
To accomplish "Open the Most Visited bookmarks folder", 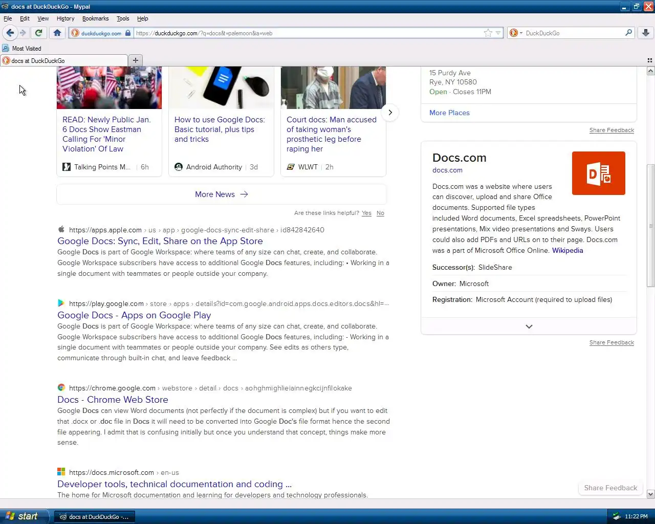I will pyautogui.click(x=21, y=49).
